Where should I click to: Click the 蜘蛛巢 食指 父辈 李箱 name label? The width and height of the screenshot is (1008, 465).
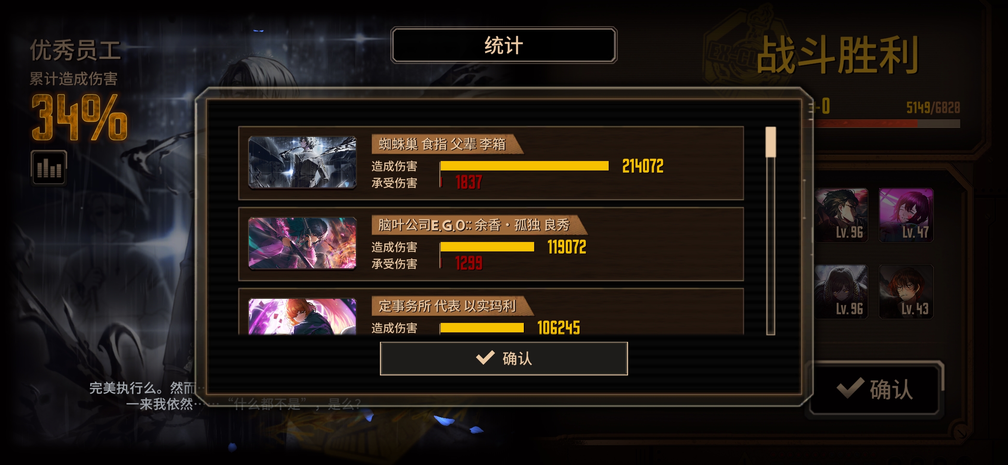tap(442, 144)
